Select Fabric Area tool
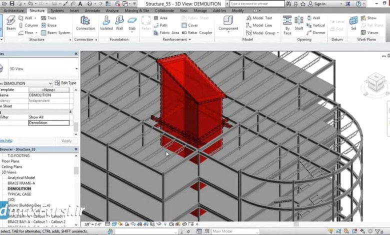The height and width of the screenshot is (235, 390). tap(166, 32)
